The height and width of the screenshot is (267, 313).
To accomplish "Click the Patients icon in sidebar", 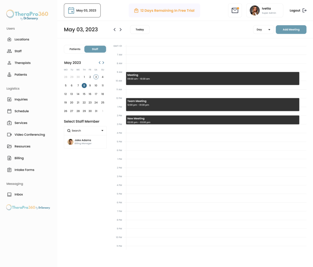I will [x=9, y=75].
